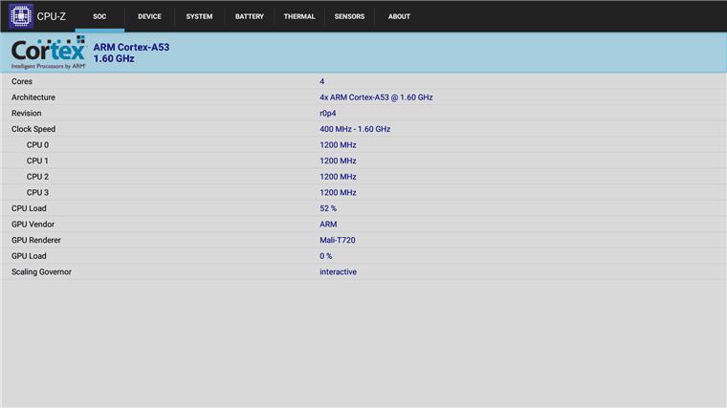Click the ARM Cortex logo image
727x408 pixels.
coord(49,53)
